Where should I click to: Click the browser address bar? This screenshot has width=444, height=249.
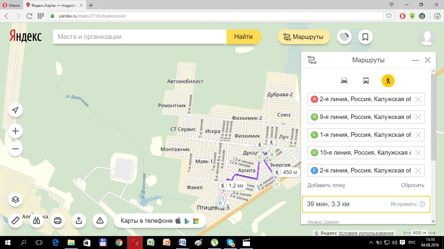[216, 16]
